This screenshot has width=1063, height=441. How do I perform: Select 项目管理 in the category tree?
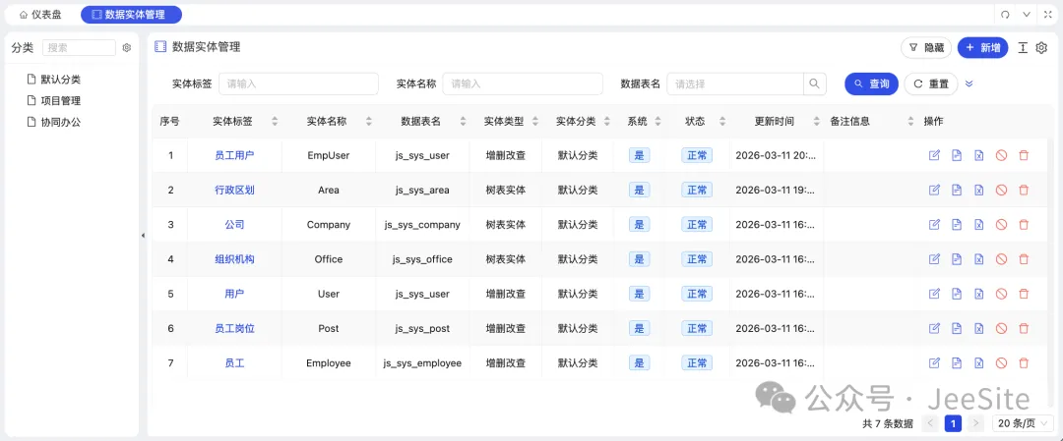pos(60,100)
